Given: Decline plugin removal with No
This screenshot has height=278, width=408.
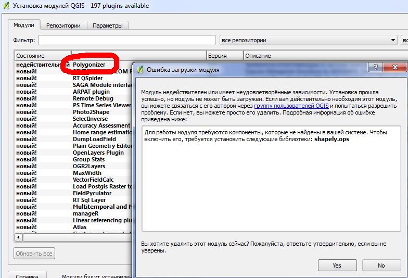Looking at the screenshot, I should (381, 266).
